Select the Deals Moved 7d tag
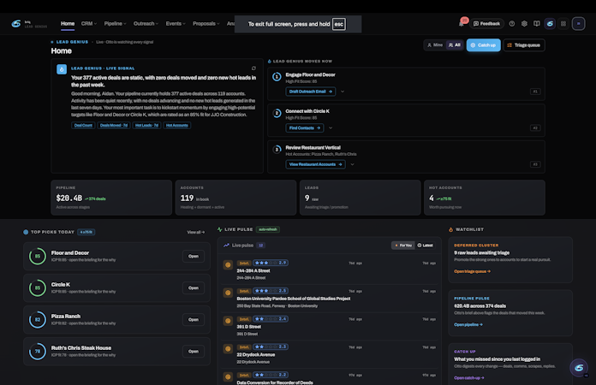 tap(114, 125)
